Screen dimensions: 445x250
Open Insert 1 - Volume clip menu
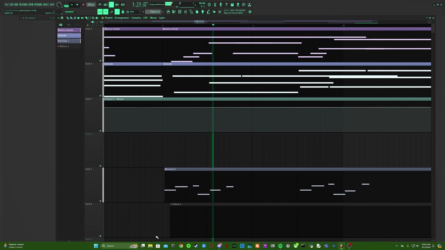(105, 99)
